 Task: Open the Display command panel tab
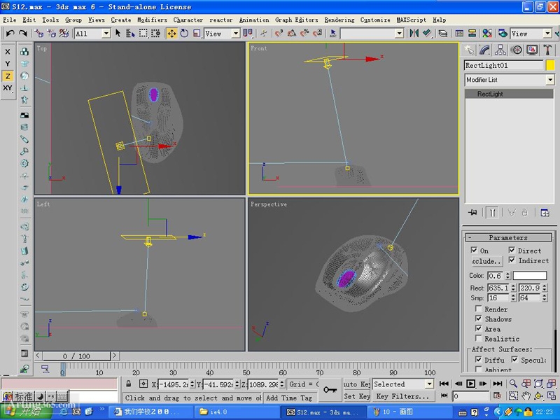[x=532, y=50]
